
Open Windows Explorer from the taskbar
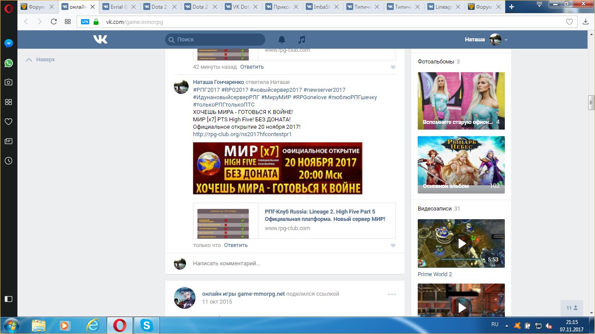click(38, 325)
